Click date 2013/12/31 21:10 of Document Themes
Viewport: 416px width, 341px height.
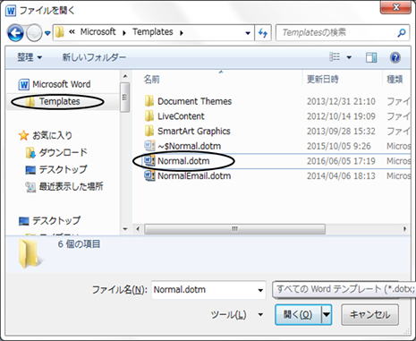[x=341, y=101]
